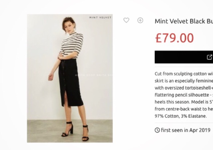Click the clock icon beside first seen
The width and height of the screenshot is (213, 150).
click(157, 130)
